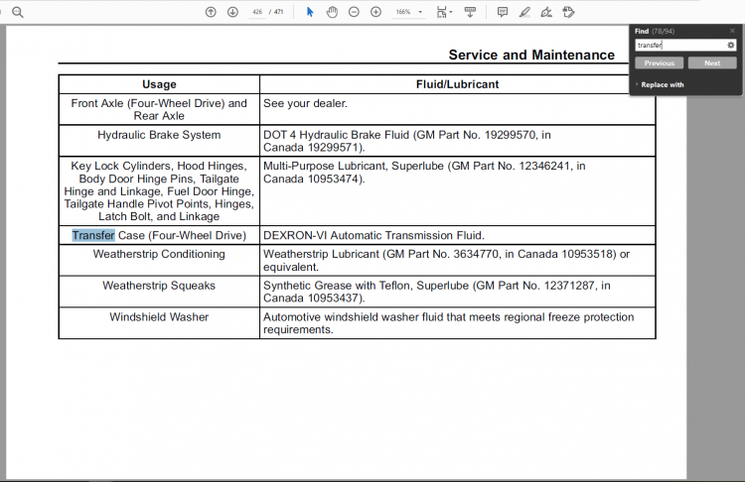The width and height of the screenshot is (745, 482).
Task: Open the sign document tool
Action: pyautogui.click(x=546, y=12)
